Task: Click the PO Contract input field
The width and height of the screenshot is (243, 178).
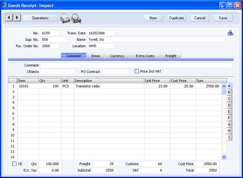Action: 116,72
